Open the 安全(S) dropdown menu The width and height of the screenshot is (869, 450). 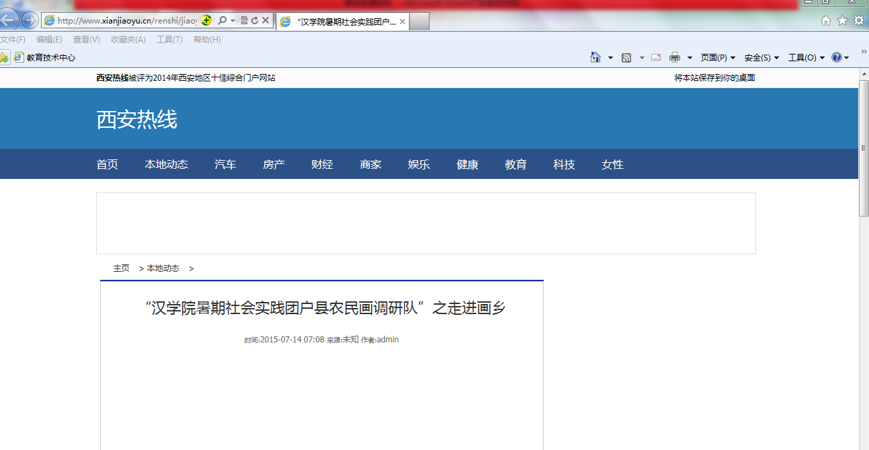click(x=761, y=58)
